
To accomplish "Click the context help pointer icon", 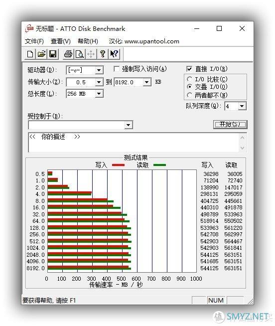I will coord(114,54).
